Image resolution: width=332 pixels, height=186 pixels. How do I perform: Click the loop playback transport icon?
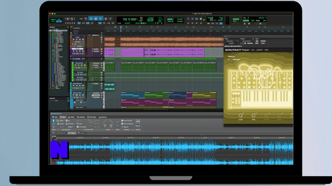(x=196, y=19)
